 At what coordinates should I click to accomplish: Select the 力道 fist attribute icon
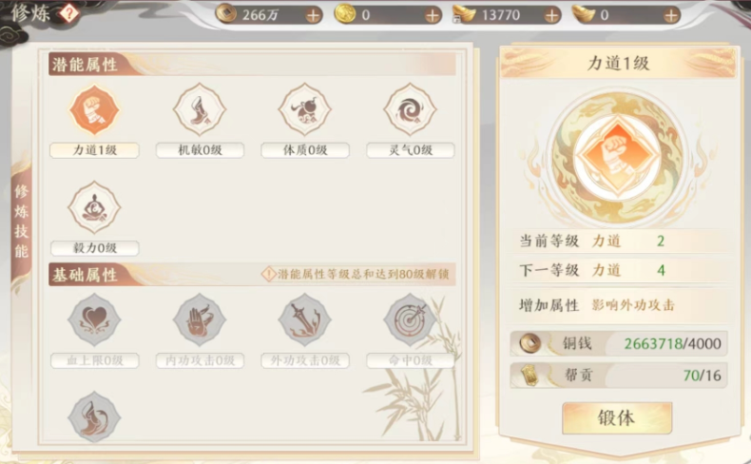[x=94, y=109]
